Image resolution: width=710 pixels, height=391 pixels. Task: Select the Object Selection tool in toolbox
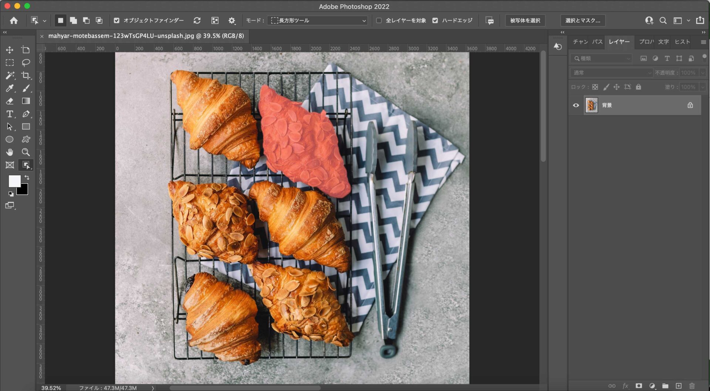click(x=26, y=165)
